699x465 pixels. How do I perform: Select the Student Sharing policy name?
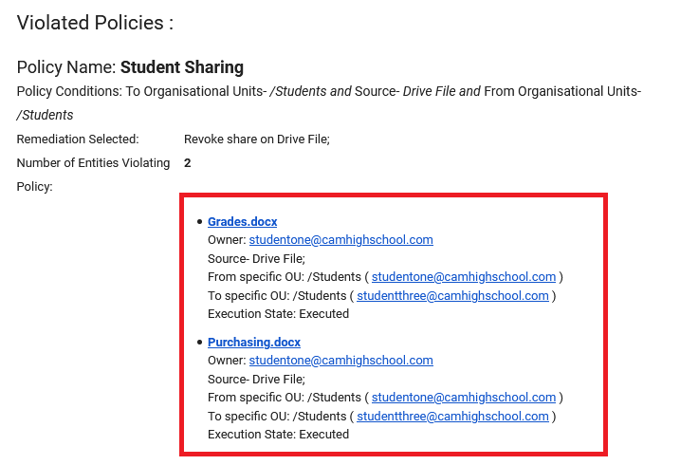(x=181, y=67)
